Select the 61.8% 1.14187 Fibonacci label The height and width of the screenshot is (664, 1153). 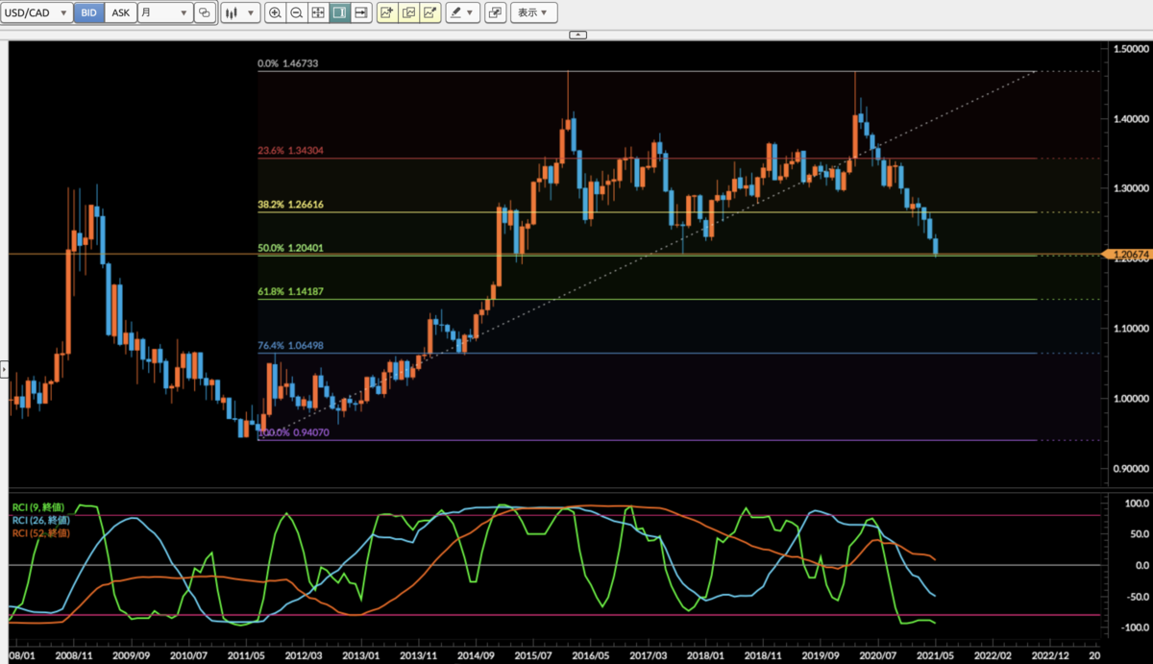click(x=289, y=291)
